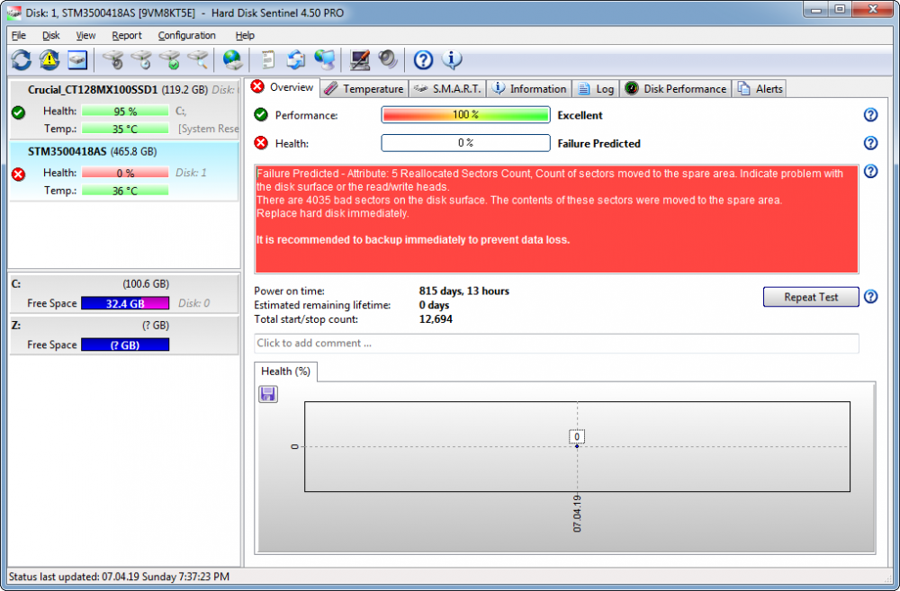Run the disk surface analysis magnifier icon
900x591 pixels.
(x=199, y=59)
